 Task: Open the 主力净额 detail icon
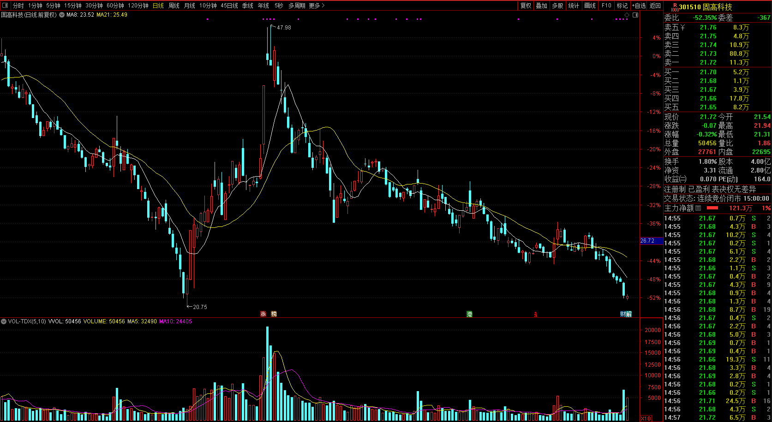[x=698, y=208]
